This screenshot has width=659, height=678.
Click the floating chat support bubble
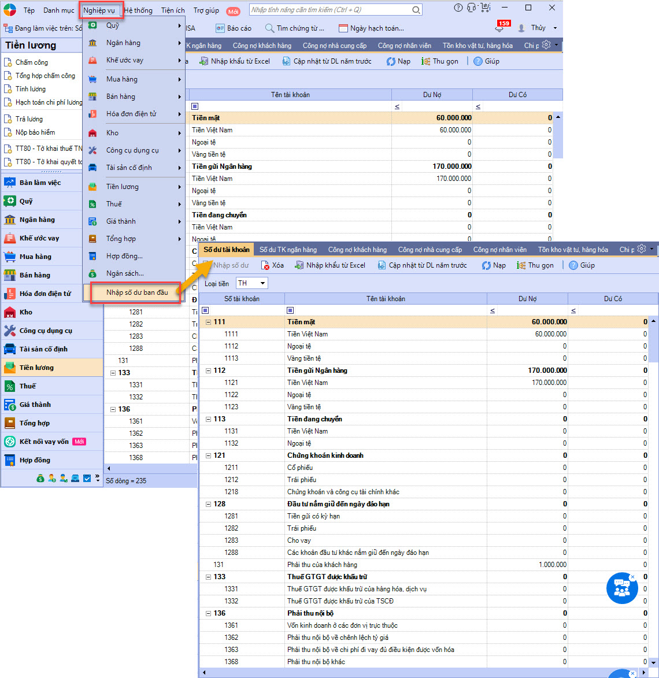pyautogui.click(x=622, y=588)
